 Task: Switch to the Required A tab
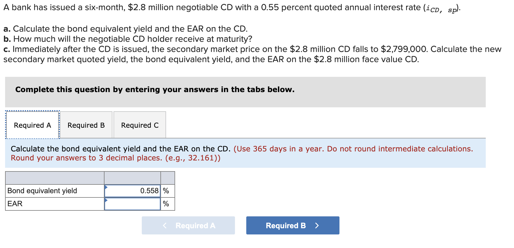click(32, 125)
